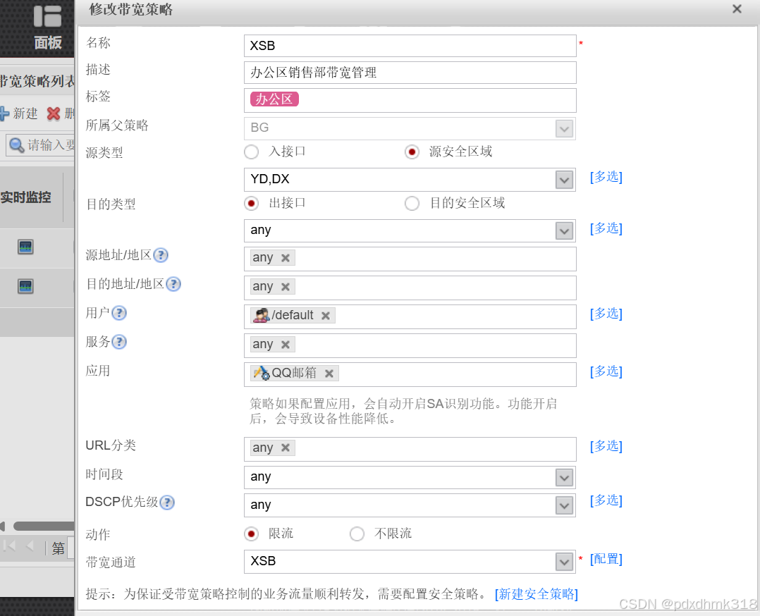
Task: Click the 实时监控 column header
Action: pos(26,197)
